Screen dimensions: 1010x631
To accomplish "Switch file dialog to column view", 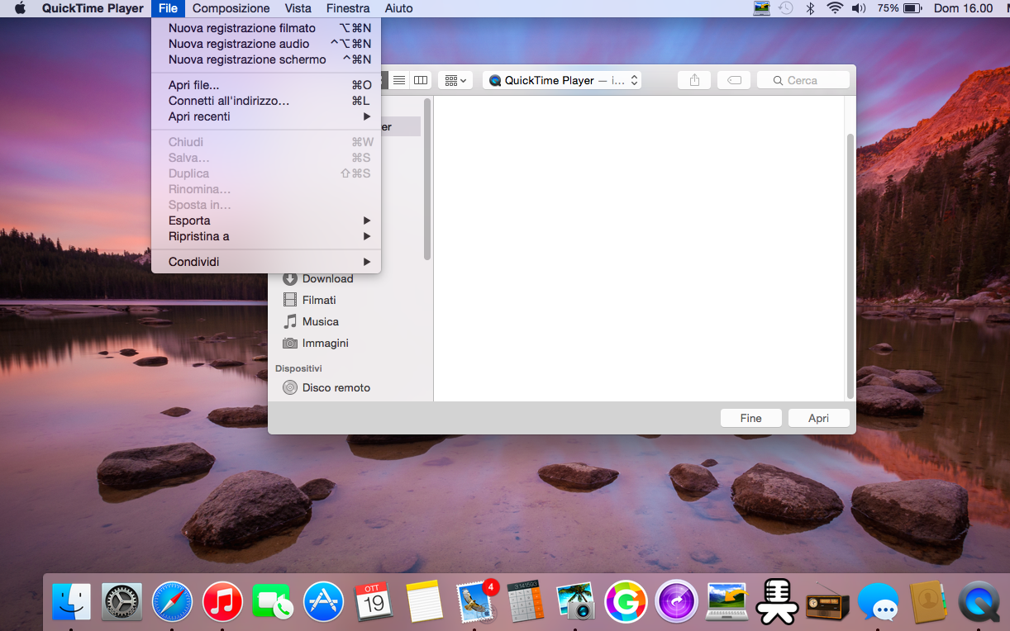I will click(421, 80).
